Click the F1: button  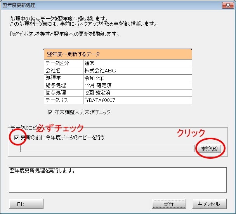pos(26,204)
